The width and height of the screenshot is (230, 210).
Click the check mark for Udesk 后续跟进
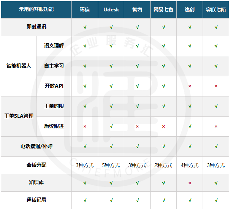(x=111, y=126)
